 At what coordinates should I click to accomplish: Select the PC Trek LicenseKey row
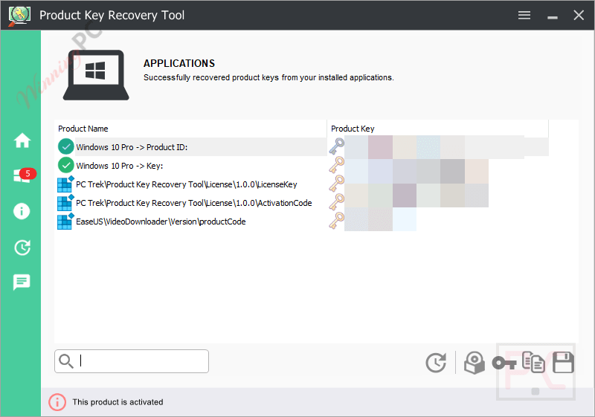click(x=302, y=184)
